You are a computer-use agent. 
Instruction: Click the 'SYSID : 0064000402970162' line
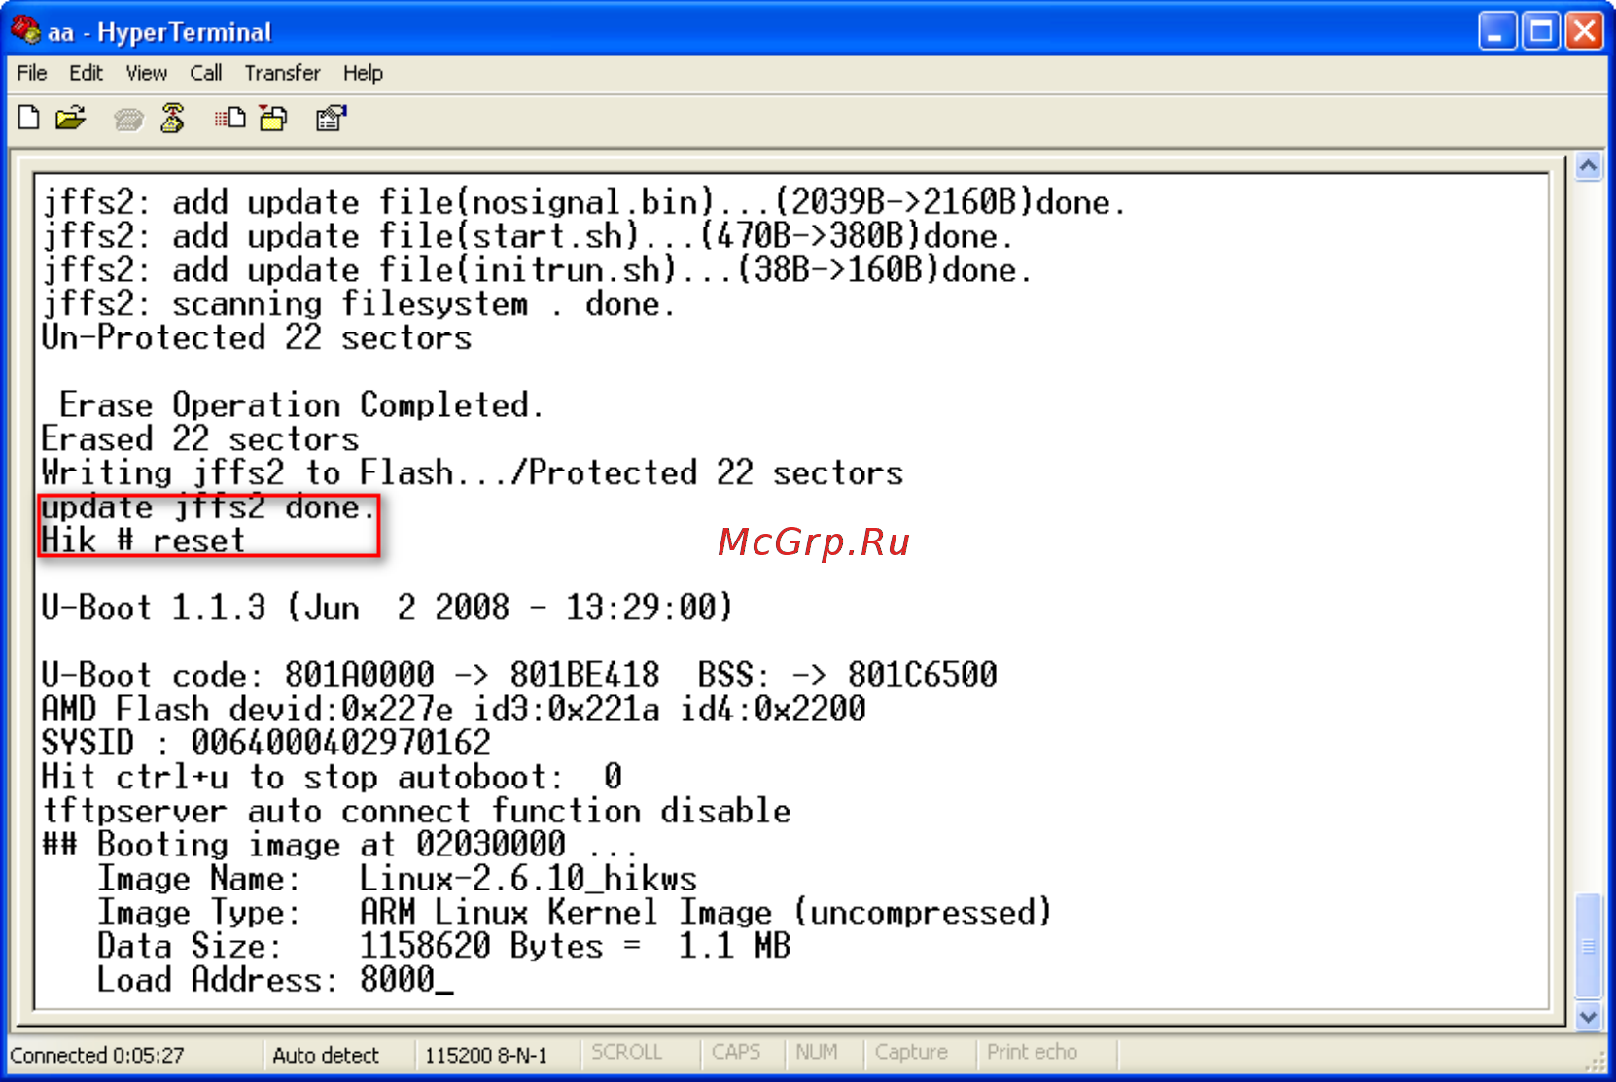point(266,743)
